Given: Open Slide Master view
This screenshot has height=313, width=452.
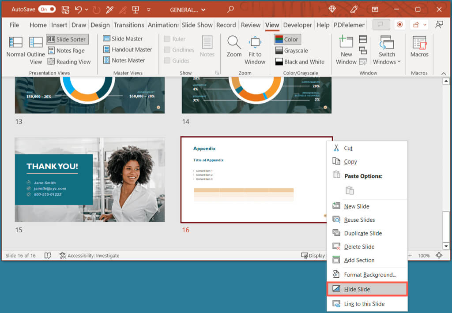Looking at the screenshot, I should pyautogui.click(x=123, y=38).
